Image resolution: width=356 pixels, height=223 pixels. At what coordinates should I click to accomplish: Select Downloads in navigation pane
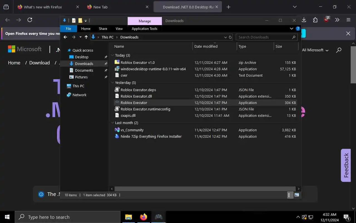[x=84, y=64]
